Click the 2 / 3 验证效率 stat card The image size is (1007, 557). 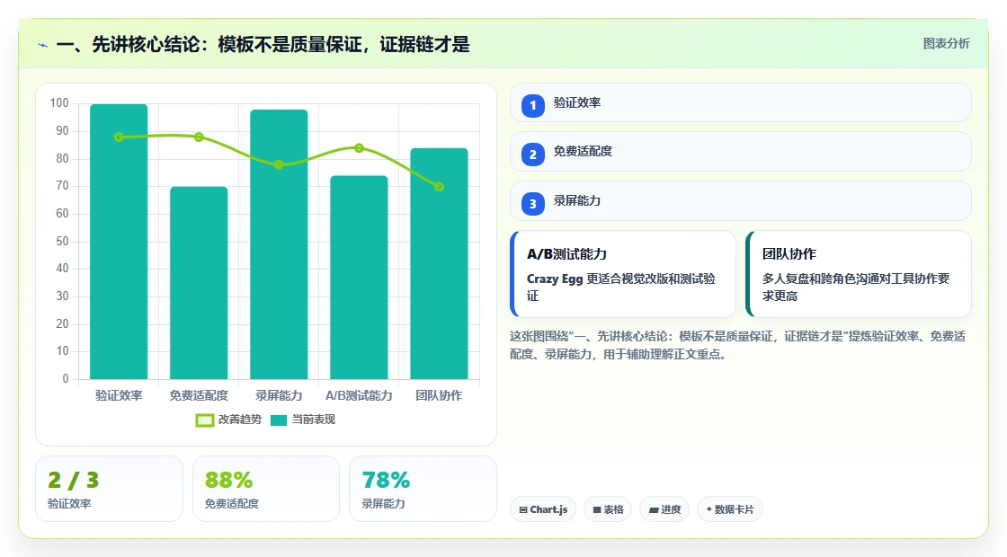point(109,489)
